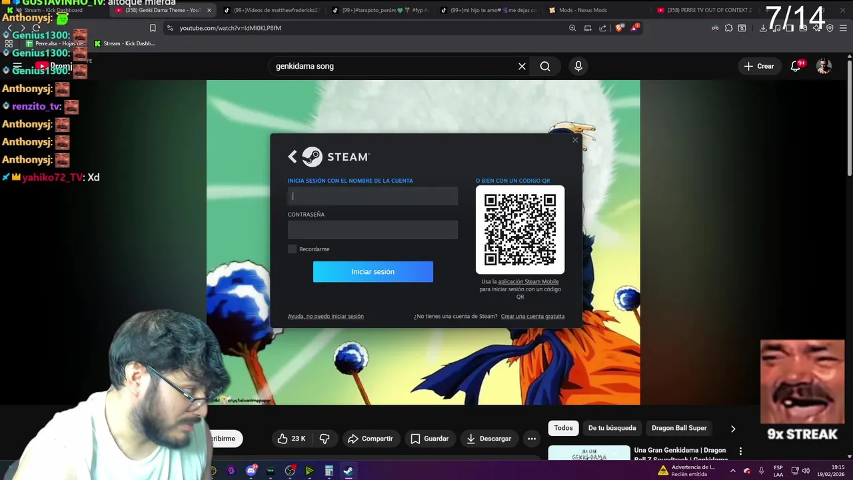Open the video's more actions ellipsis
The height and width of the screenshot is (480, 853).
coord(532,439)
